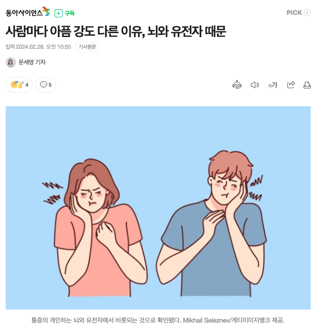325x330 pixels.
Task: Click reporter name 문세영 기자
Action: 32,62
